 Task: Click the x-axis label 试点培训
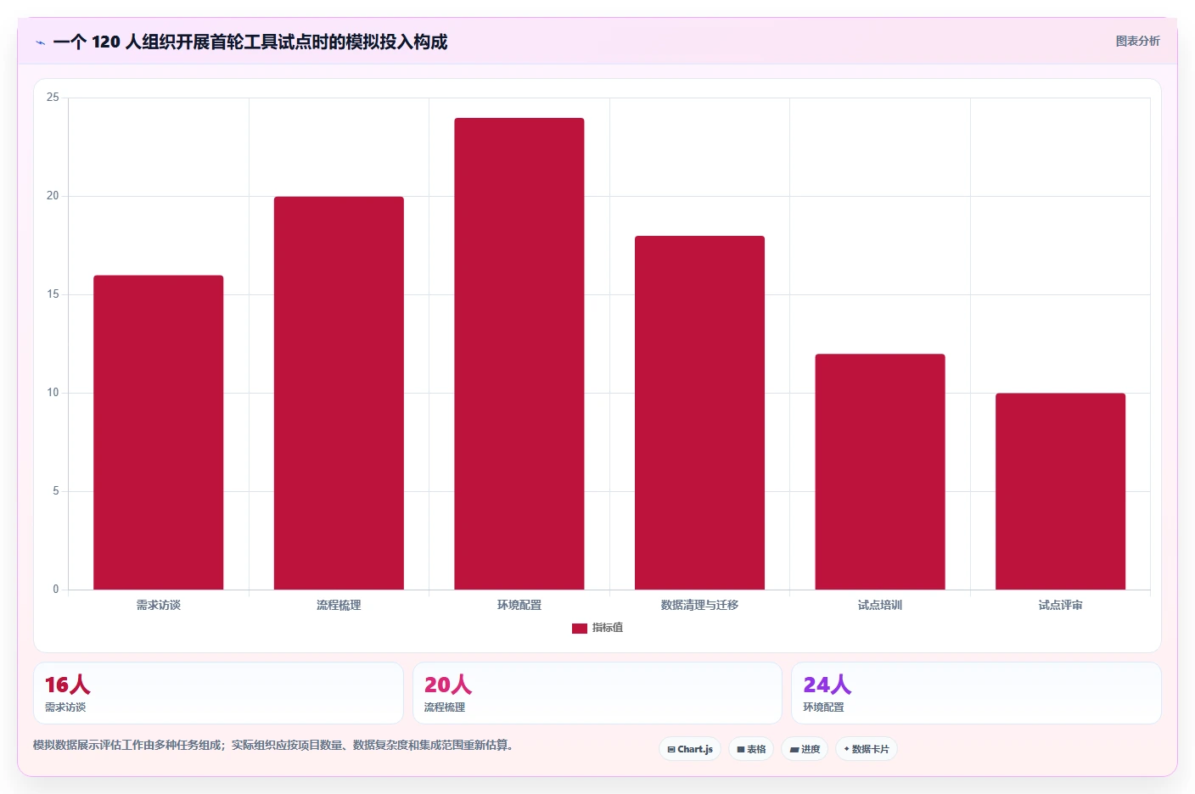pos(880,605)
